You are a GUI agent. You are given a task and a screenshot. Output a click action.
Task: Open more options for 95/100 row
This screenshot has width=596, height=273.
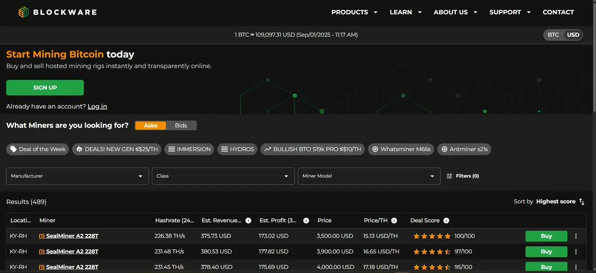tap(576, 268)
